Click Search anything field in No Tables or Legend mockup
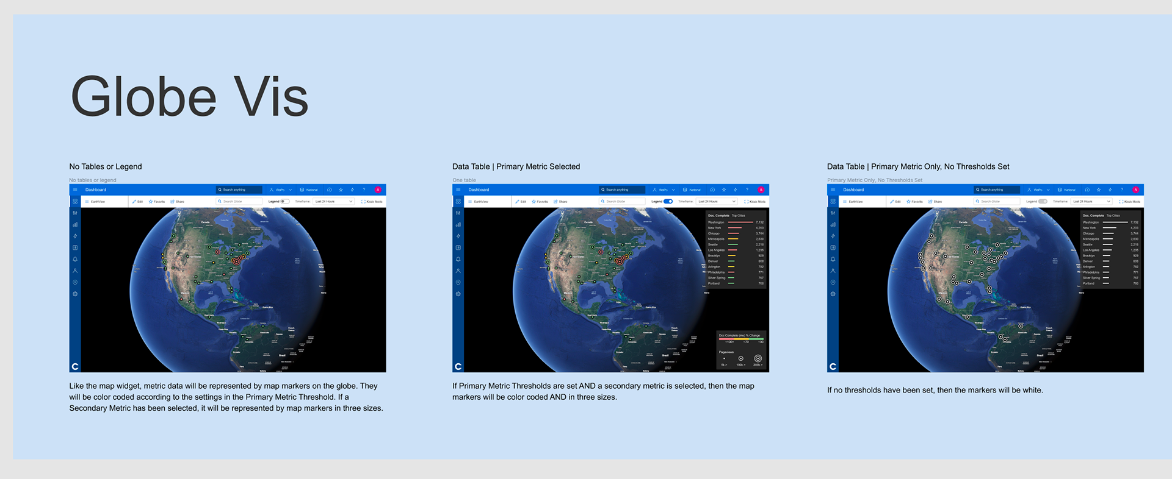 point(239,190)
